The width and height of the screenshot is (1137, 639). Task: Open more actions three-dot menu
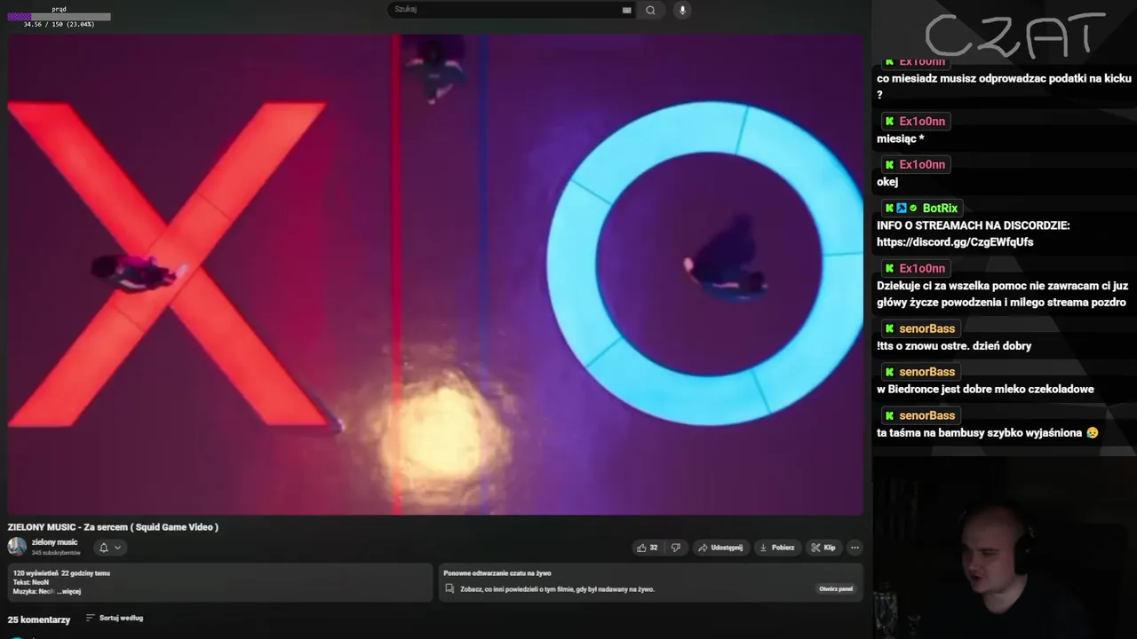(x=855, y=548)
